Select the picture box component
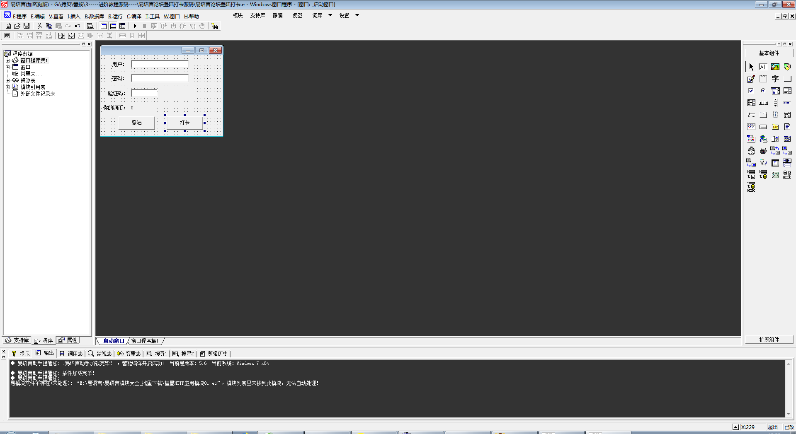The width and height of the screenshot is (796, 434). tap(775, 67)
